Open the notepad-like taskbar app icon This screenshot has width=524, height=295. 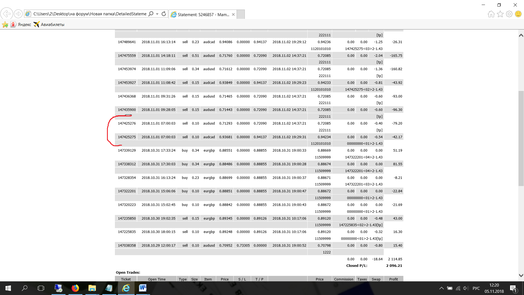tap(109, 288)
